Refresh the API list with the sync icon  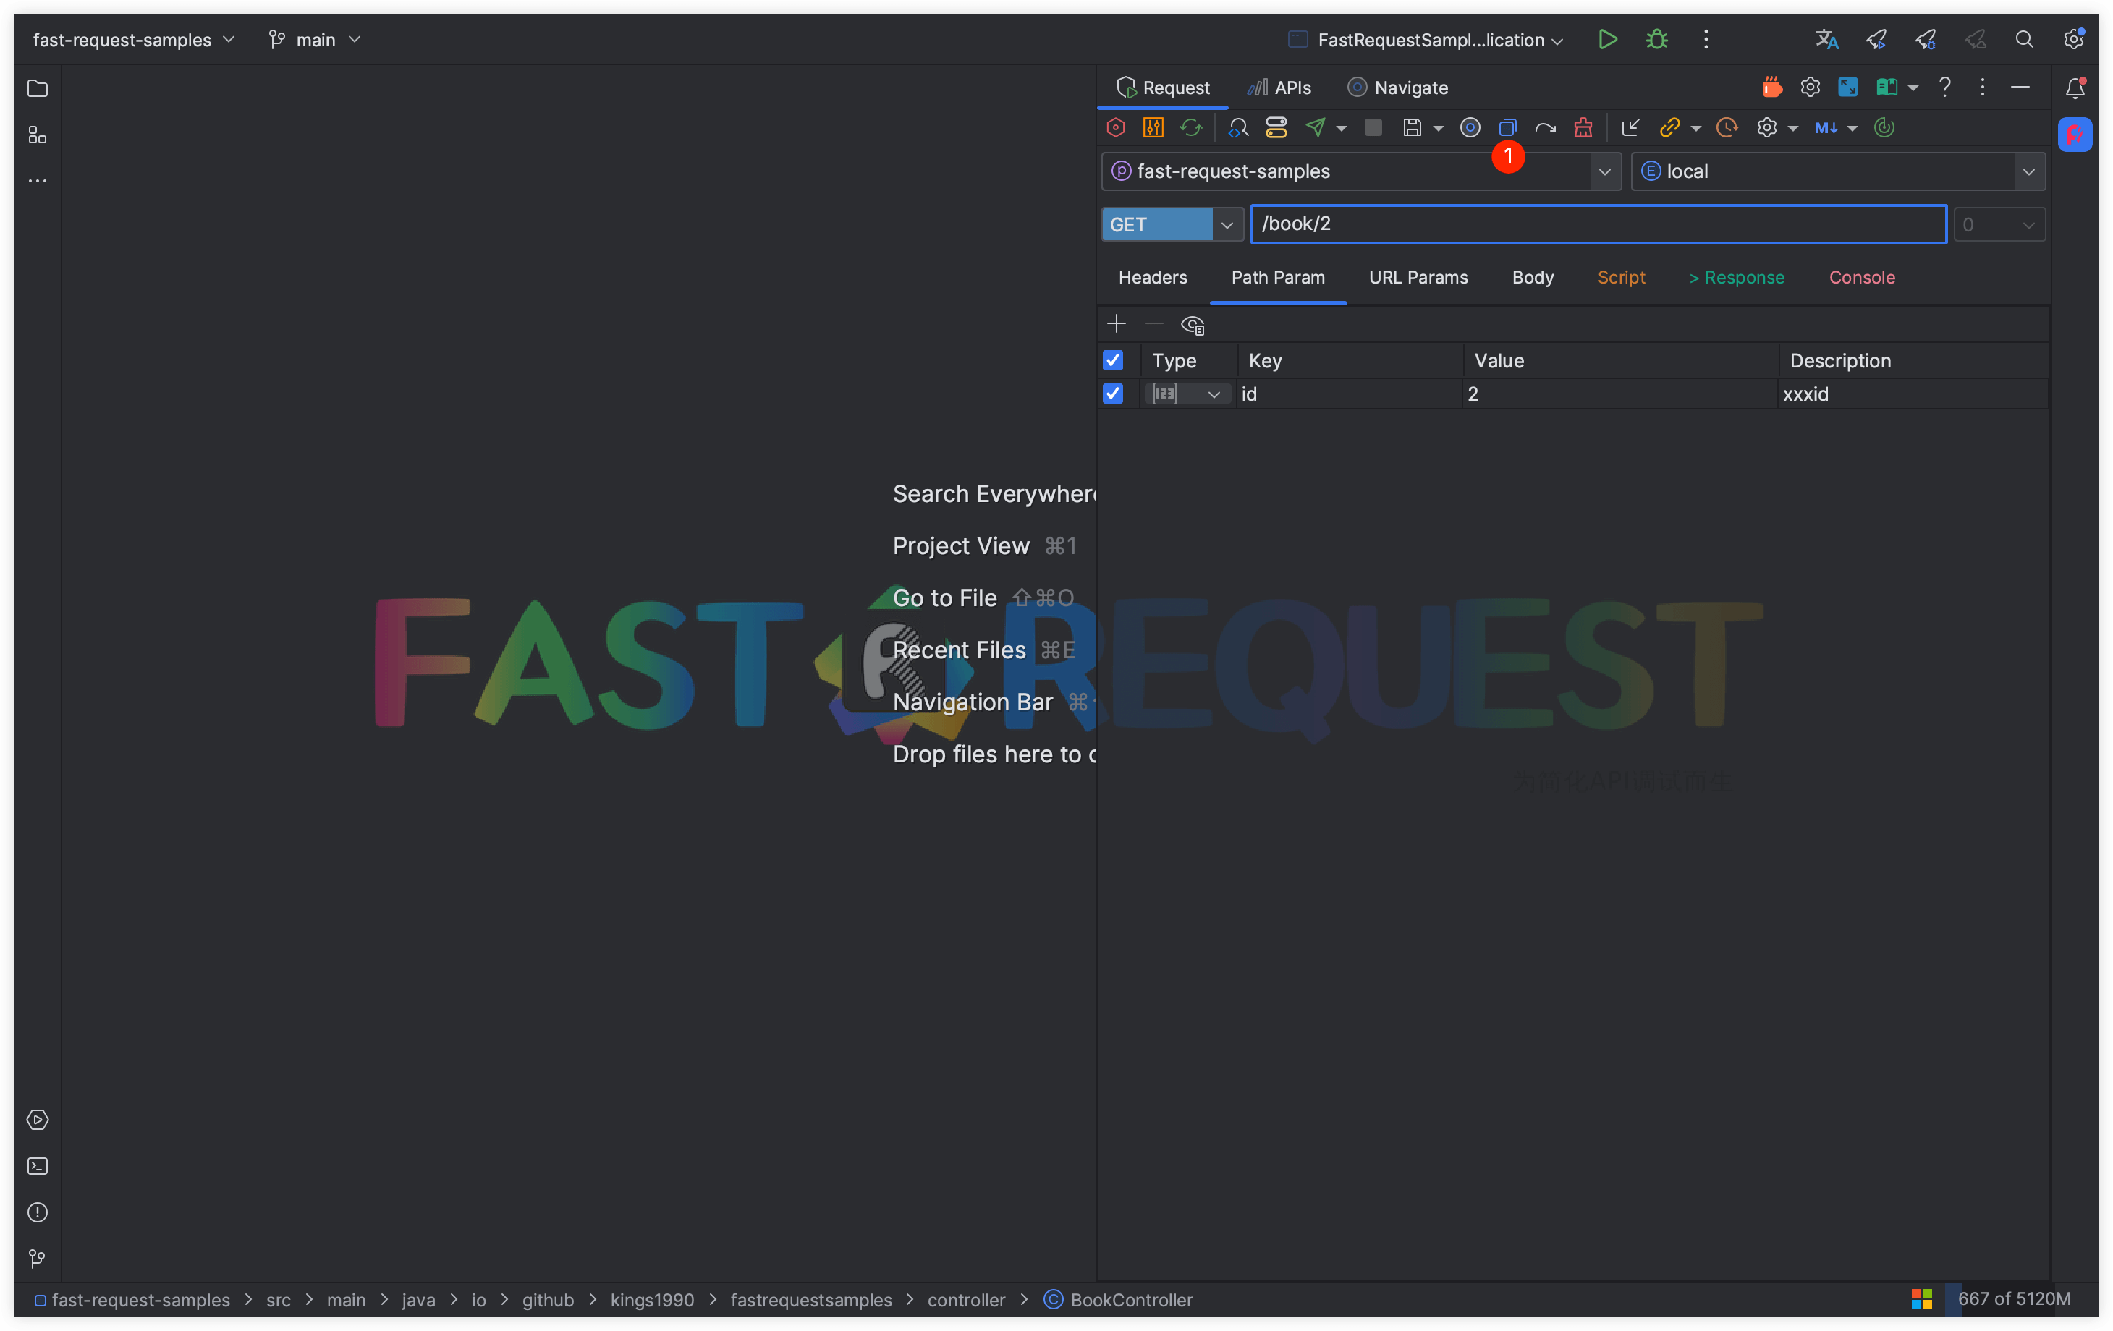(1191, 127)
